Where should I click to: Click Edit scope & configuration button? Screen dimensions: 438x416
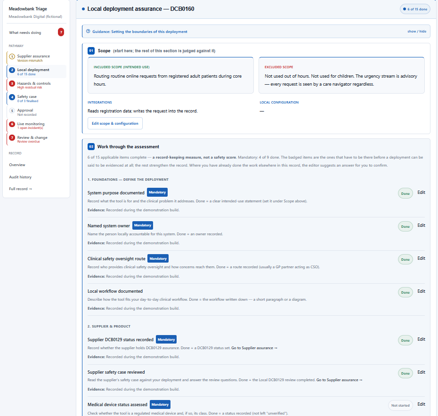[x=115, y=123]
